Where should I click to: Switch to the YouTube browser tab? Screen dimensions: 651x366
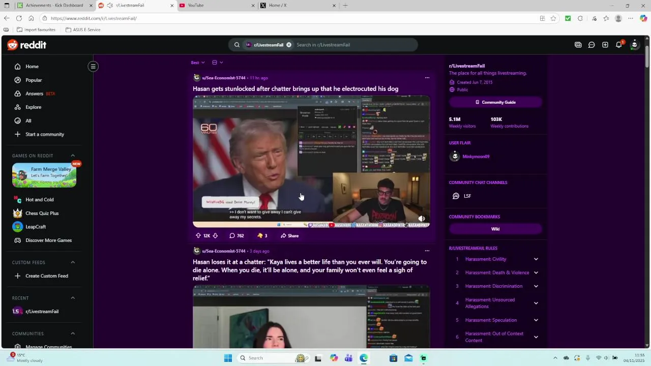217,6
